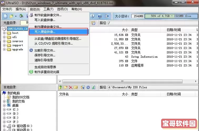Click the 桌面 desktop icon
The height and width of the screenshot is (131, 199).
click(9, 105)
